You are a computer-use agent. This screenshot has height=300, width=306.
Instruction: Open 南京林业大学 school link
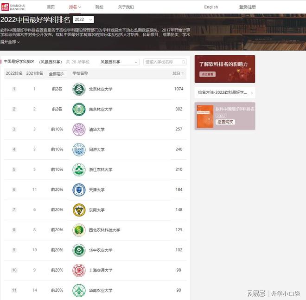[x=101, y=109]
